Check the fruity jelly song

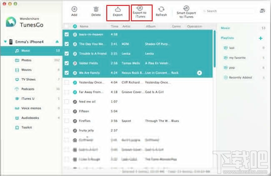67,131
